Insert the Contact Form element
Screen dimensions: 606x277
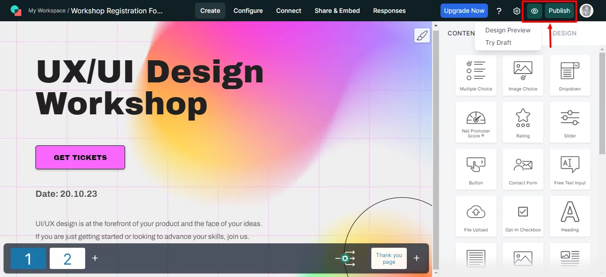click(523, 169)
